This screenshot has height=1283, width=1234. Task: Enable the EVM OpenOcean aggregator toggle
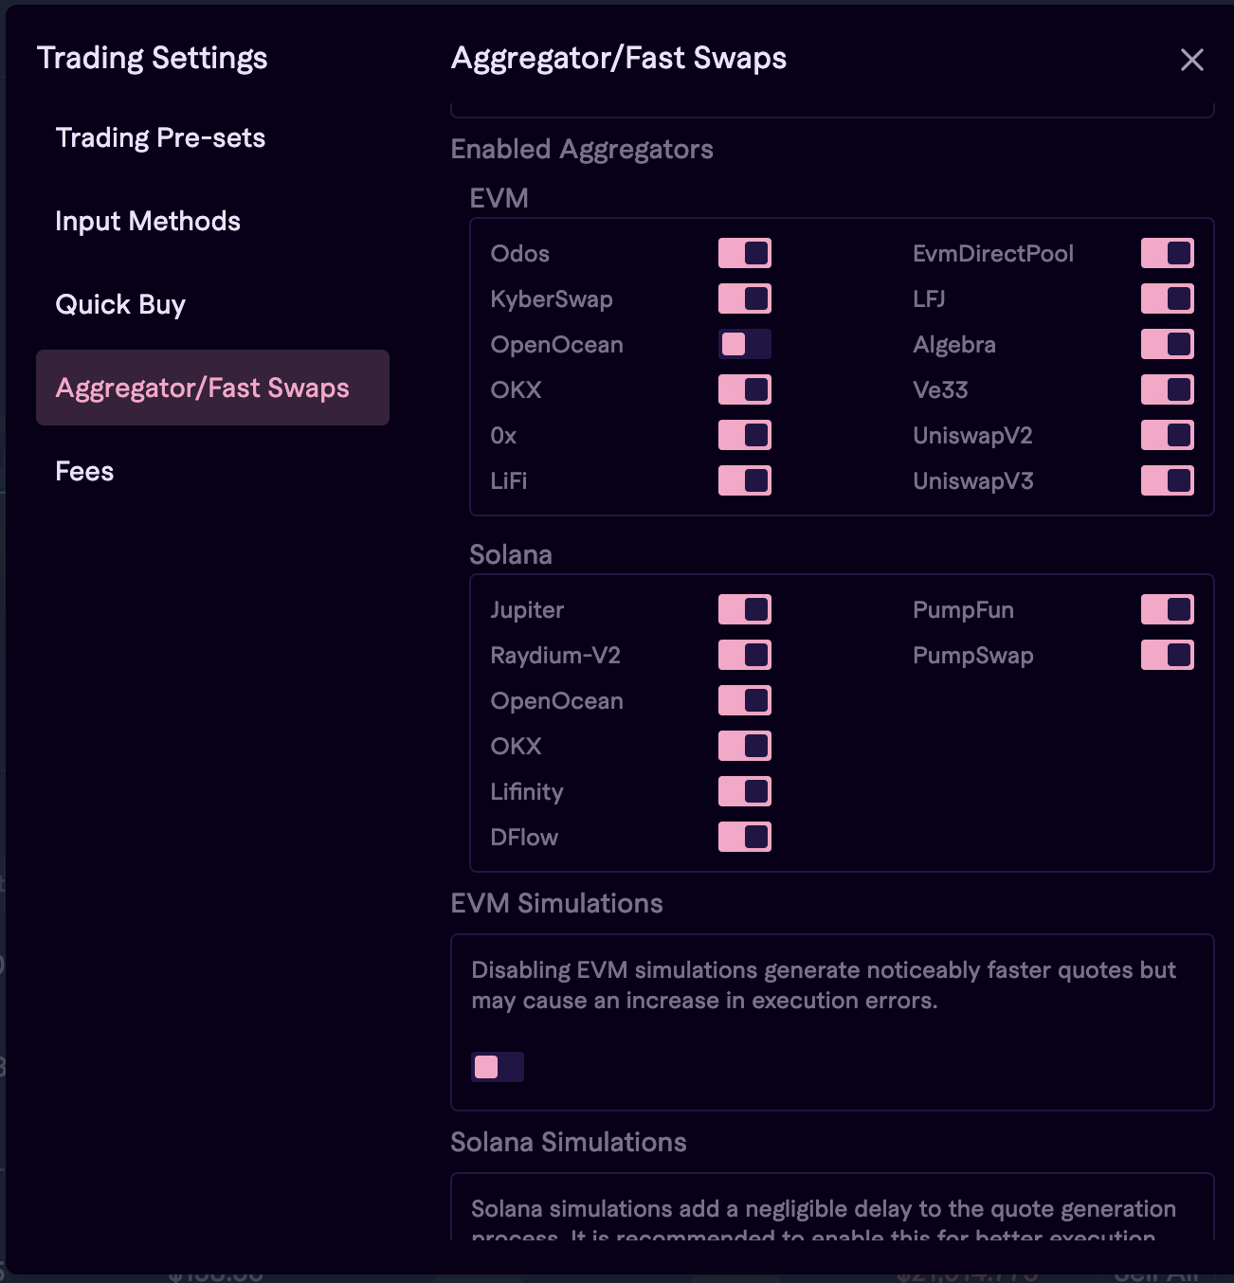(744, 344)
